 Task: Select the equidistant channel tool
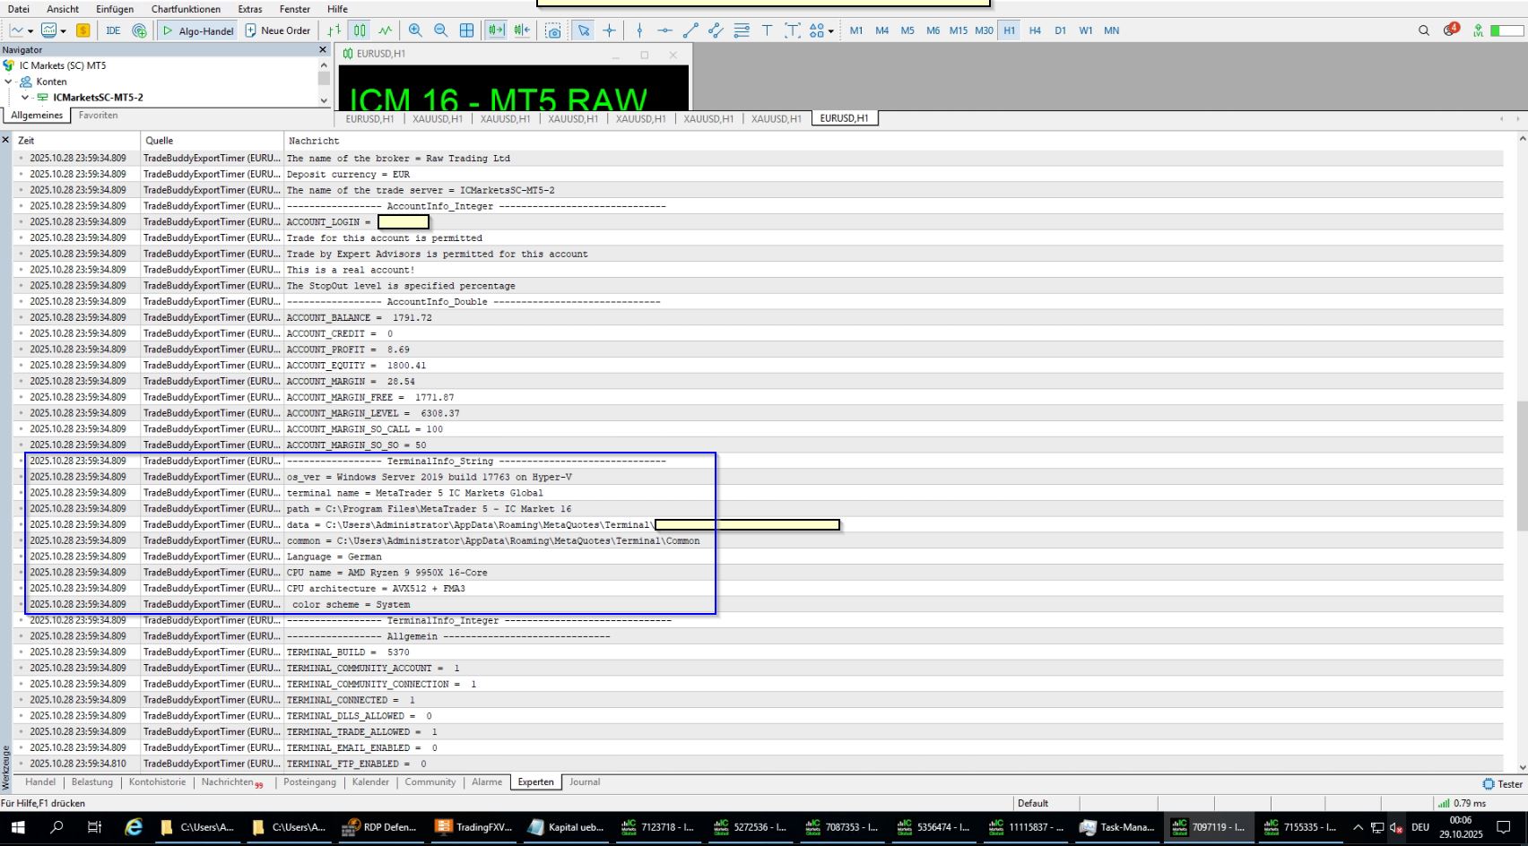pyautogui.click(x=716, y=30)
